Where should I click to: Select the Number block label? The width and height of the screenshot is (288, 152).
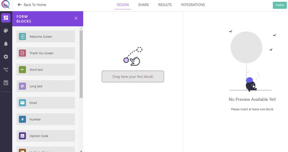click(x=35, y=119)
